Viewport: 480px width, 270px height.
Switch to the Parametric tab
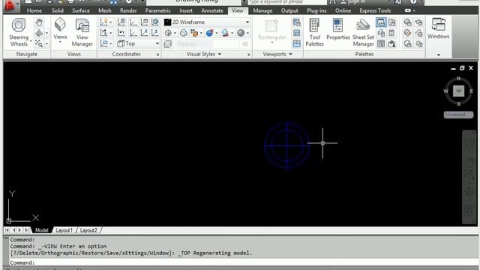pyautogui.click(x=158, y=10)
